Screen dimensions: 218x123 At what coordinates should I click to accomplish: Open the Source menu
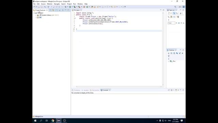tap(43, 4)
